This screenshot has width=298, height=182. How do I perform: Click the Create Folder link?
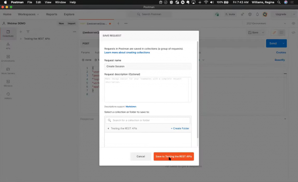180,128
